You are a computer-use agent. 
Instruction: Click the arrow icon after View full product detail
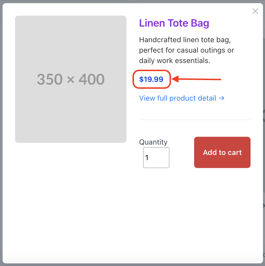point(222,98)
